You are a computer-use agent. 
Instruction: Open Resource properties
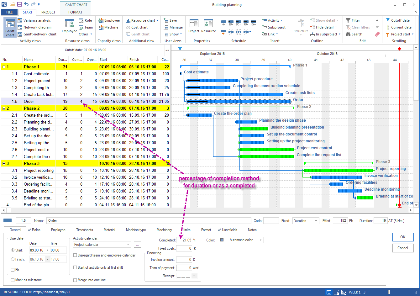coord(208,26)
